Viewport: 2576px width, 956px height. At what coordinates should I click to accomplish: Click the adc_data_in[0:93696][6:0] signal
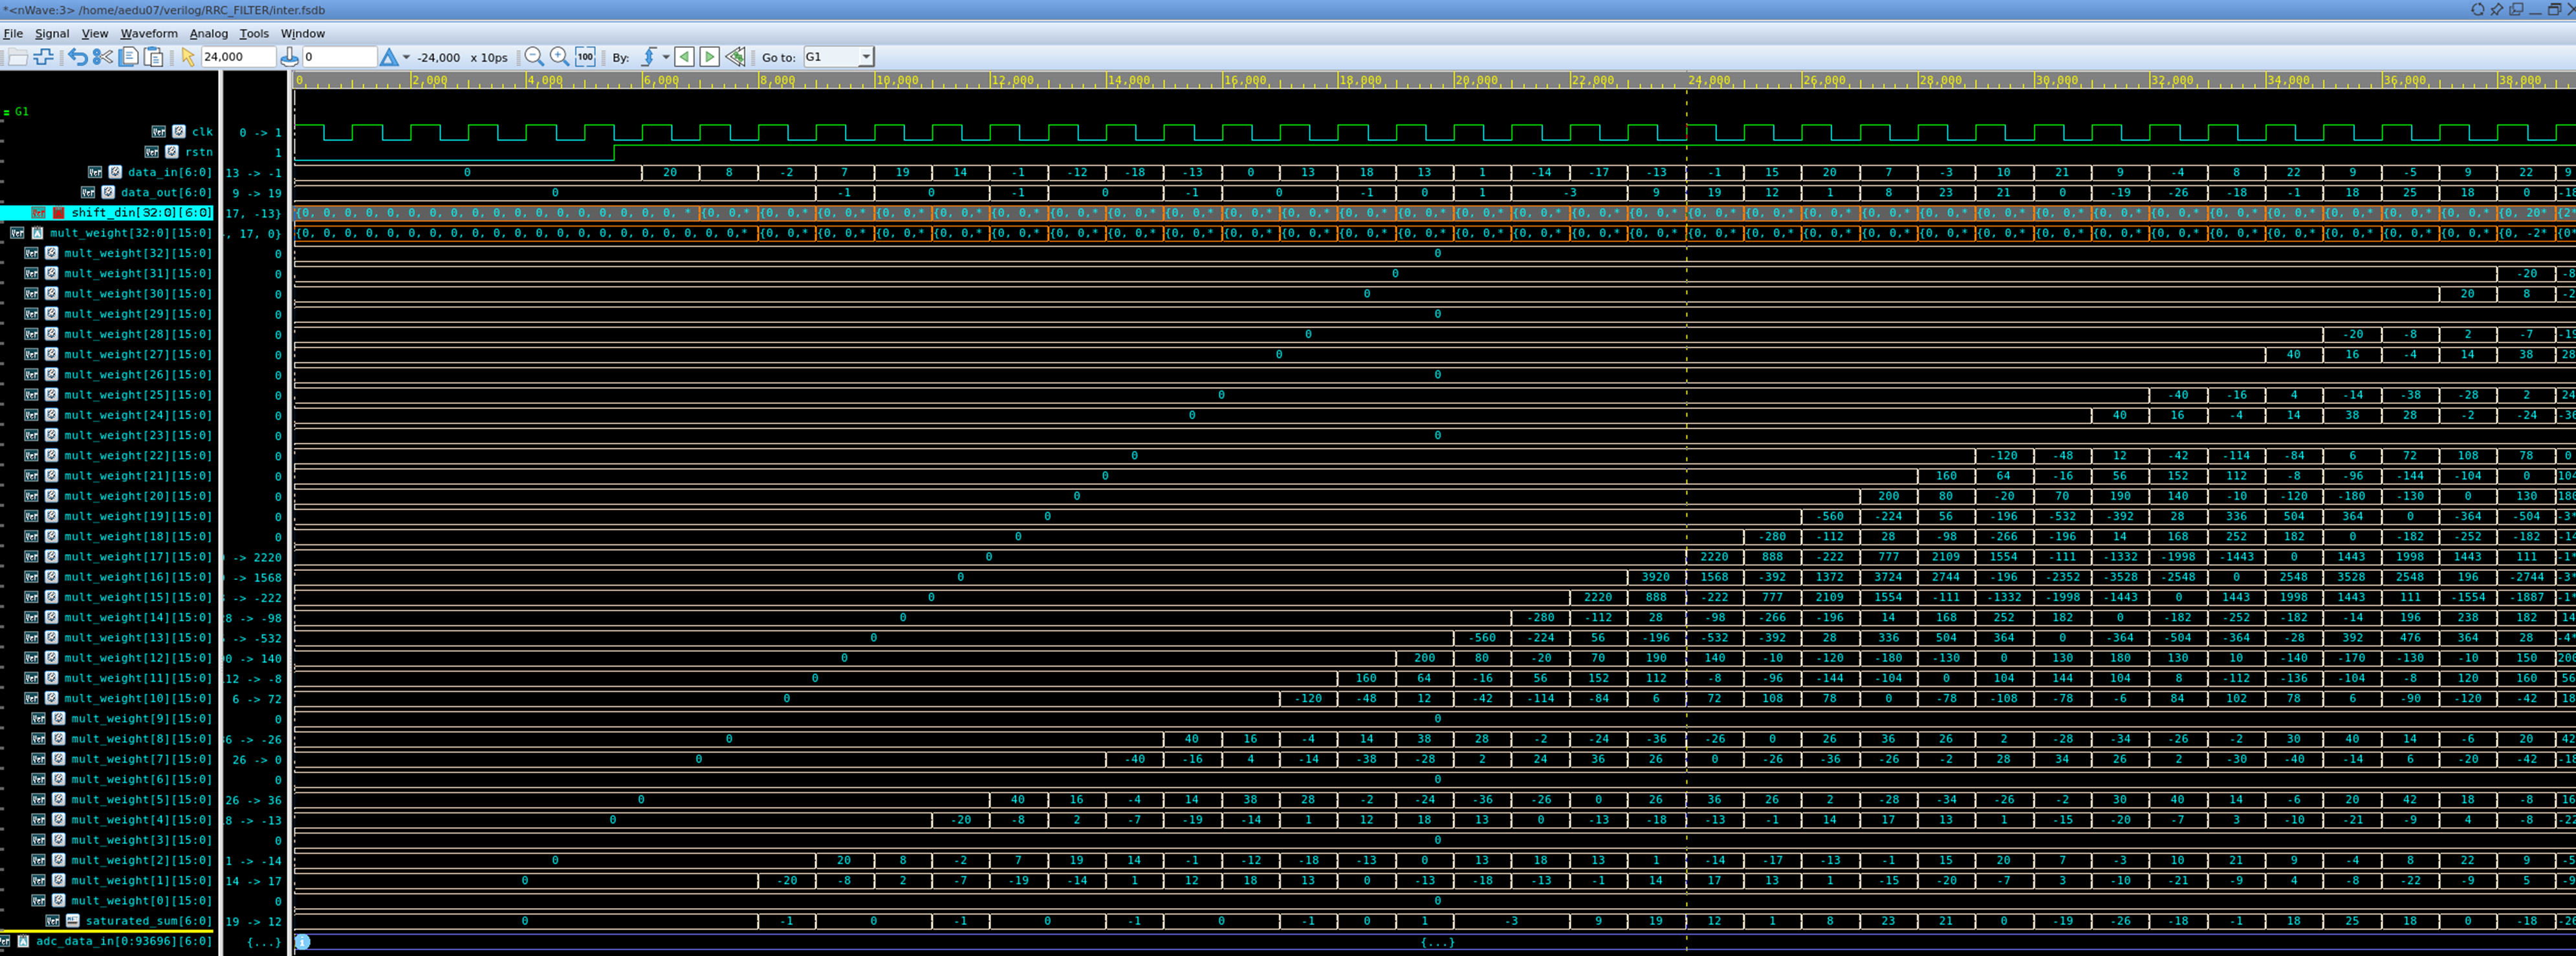click(123, 941)
